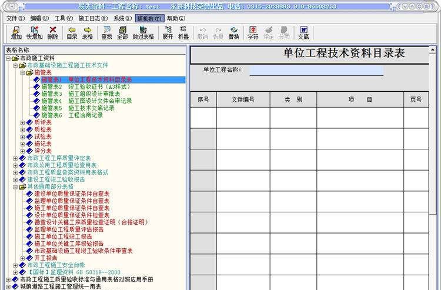Click the 恢复 redo toolbar icon
The height and width of the screenshot is (290, 441).
[x=218, y=32]
